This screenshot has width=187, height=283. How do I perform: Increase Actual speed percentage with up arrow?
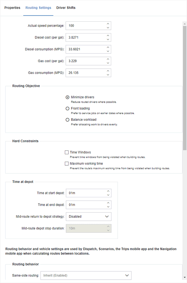tap(108, 24)
